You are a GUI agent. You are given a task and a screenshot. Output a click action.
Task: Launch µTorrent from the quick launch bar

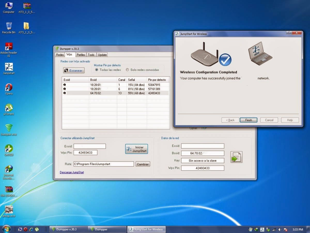tap(37, 229)
